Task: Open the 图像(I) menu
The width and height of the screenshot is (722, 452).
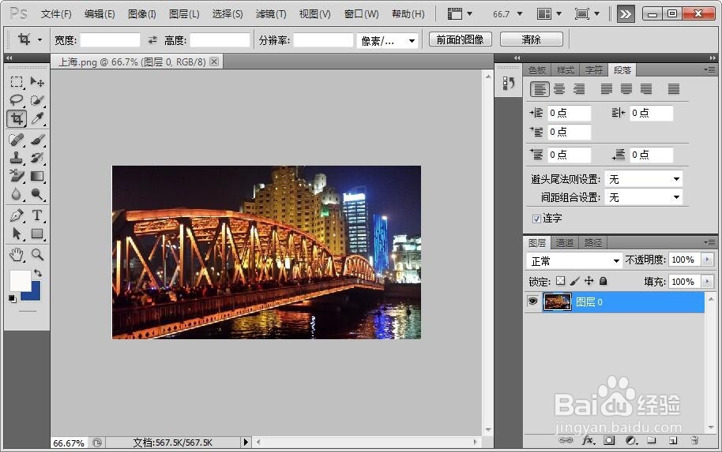Action: click(x=142, y=13)
